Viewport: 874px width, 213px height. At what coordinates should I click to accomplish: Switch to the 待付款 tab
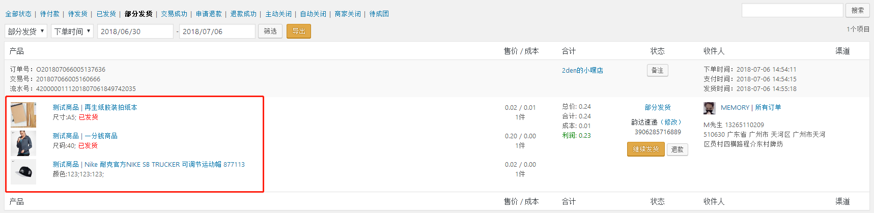pyautogui.click(x=50, y=14)
